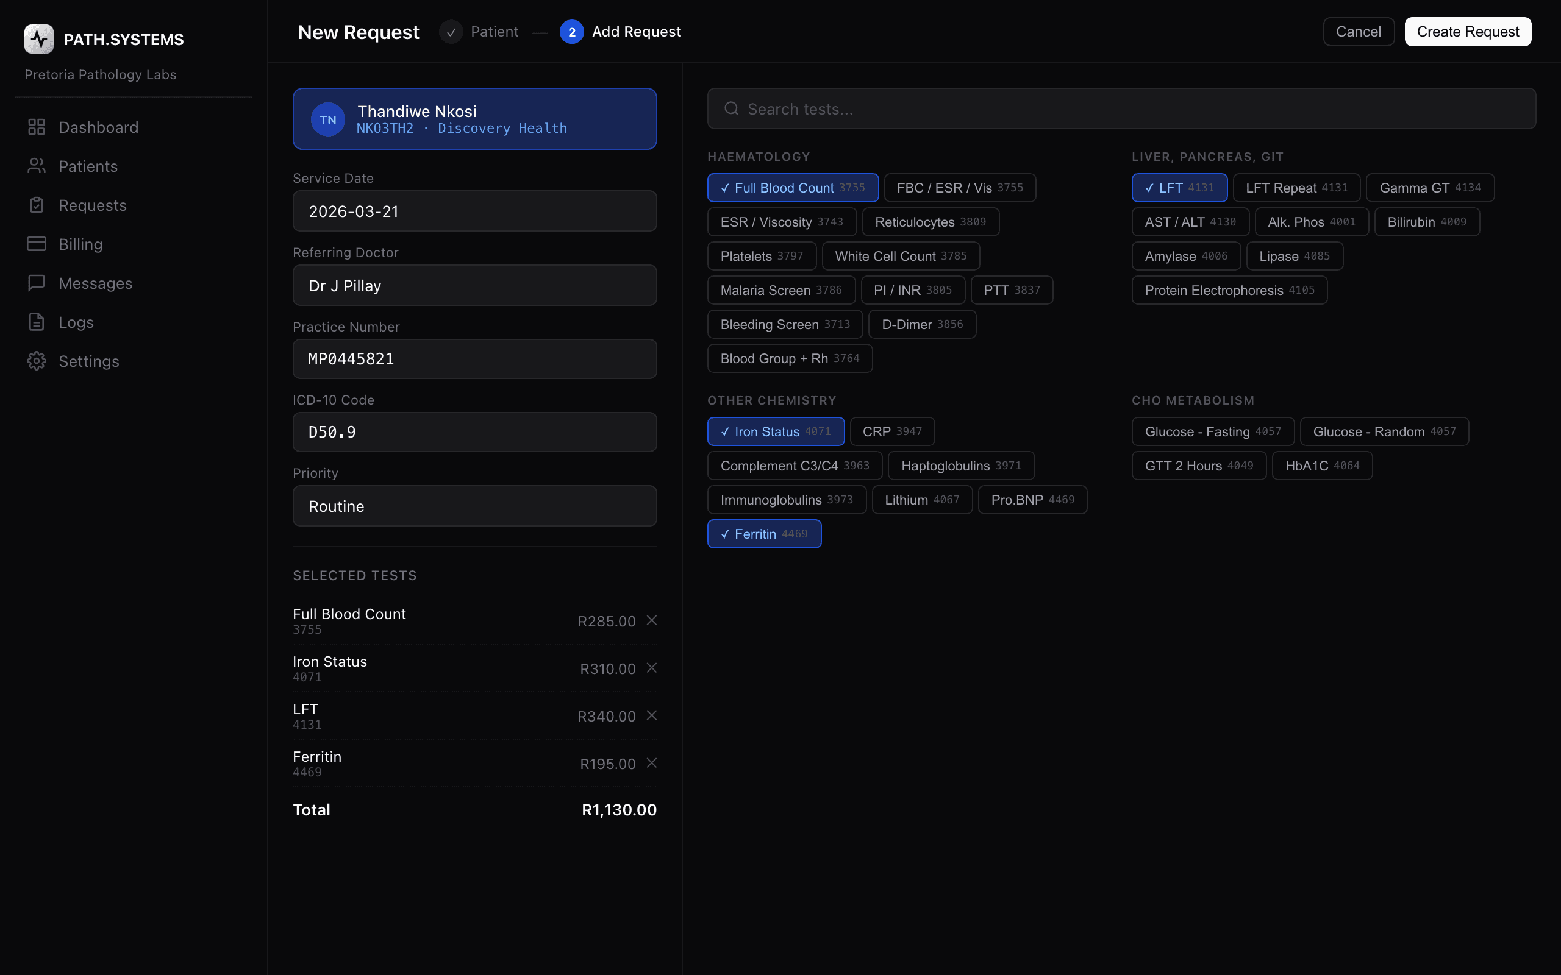Open the Dashboard from the sidebar
Viewport: 1561px width, 975px height.
click(x=98, y=127)
